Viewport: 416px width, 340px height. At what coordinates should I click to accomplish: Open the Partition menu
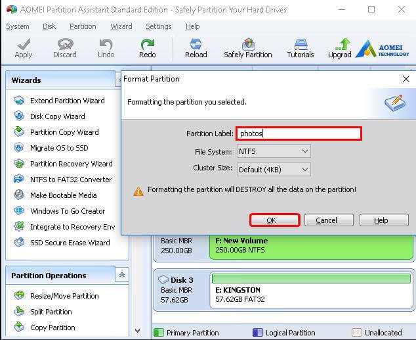point(83,26)
